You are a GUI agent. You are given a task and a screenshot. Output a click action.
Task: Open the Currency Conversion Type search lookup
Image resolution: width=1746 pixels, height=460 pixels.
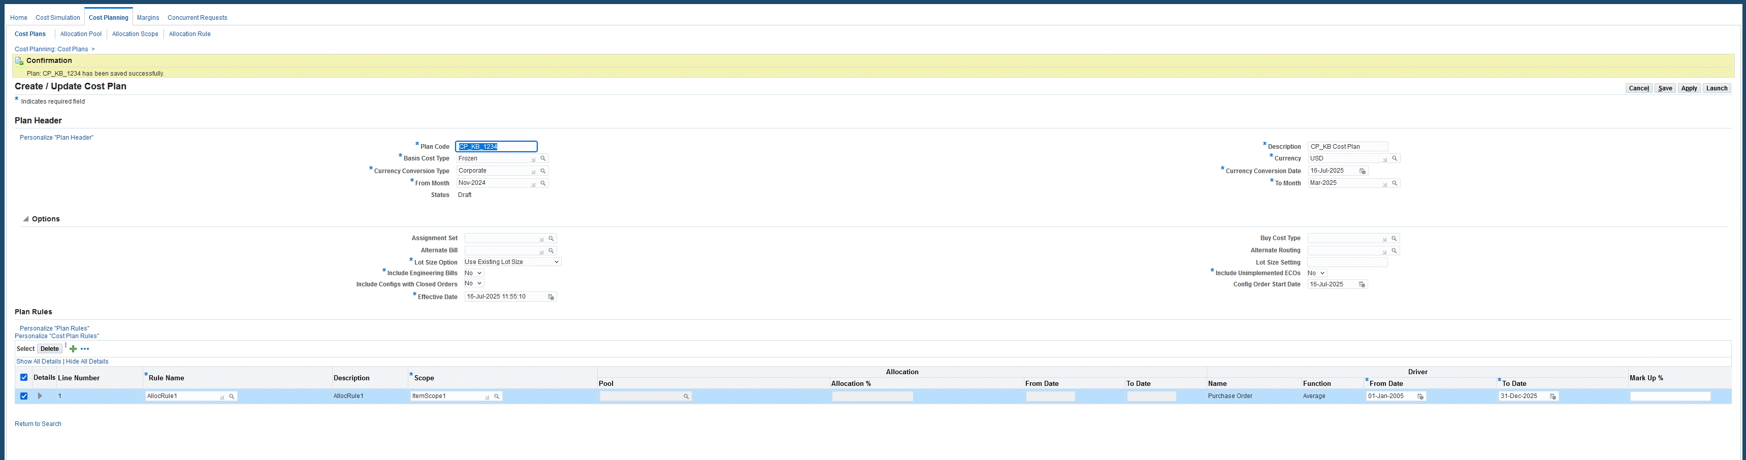point(543,171)
